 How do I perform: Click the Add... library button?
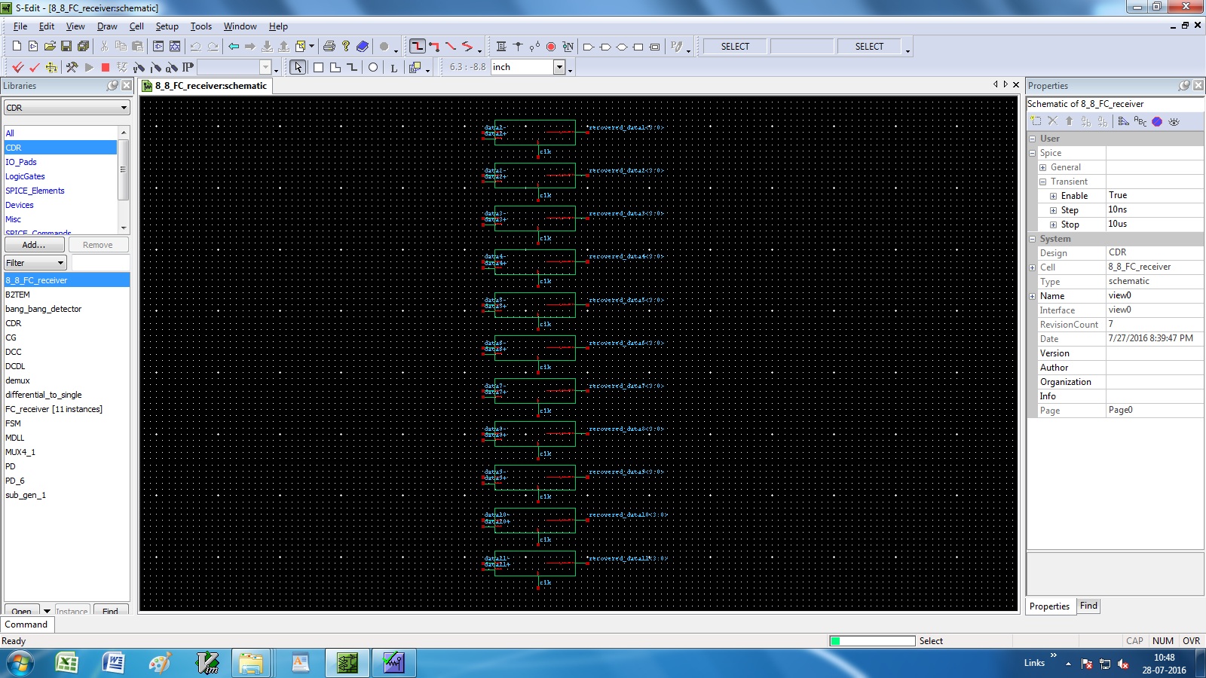point(34,245)
